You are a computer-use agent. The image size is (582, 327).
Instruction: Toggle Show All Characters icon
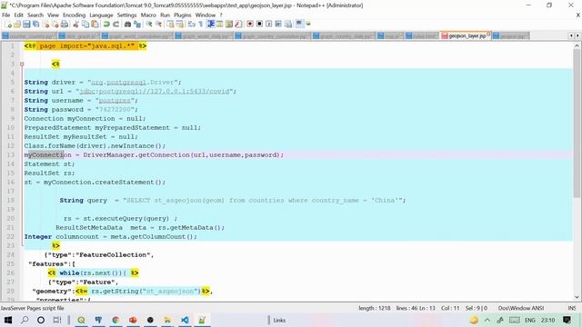coord(200,25)
